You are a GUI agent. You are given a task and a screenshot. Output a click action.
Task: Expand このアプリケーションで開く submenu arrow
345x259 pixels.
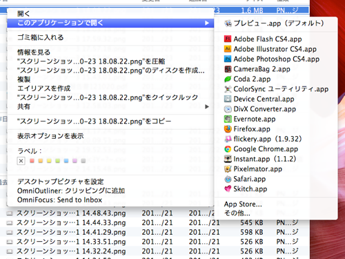207,23
